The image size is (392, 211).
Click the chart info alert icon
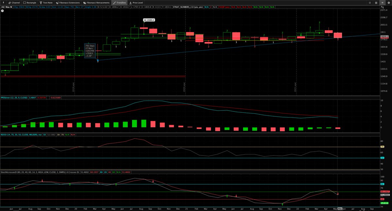tap(2, 11)
